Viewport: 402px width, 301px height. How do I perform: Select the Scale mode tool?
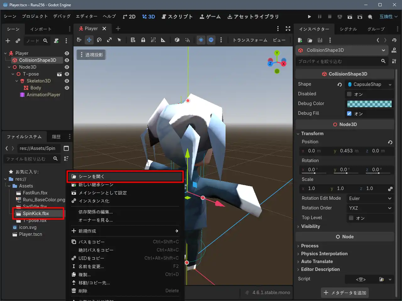(x=109, y=40)
